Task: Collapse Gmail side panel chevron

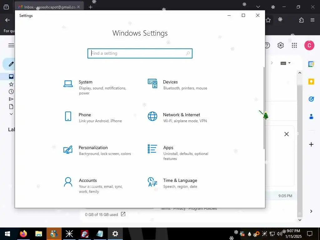Action: pos(311,211)
